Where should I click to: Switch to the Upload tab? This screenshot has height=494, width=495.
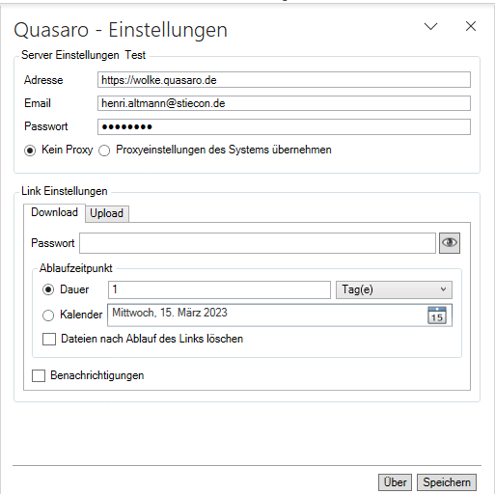coord(107,213)
